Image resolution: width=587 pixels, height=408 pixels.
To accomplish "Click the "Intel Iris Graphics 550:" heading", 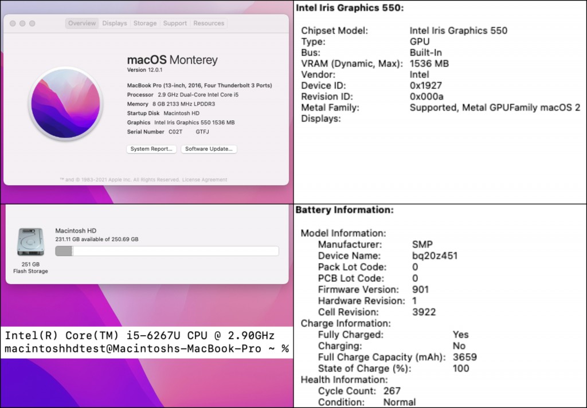I will [350, 8].
